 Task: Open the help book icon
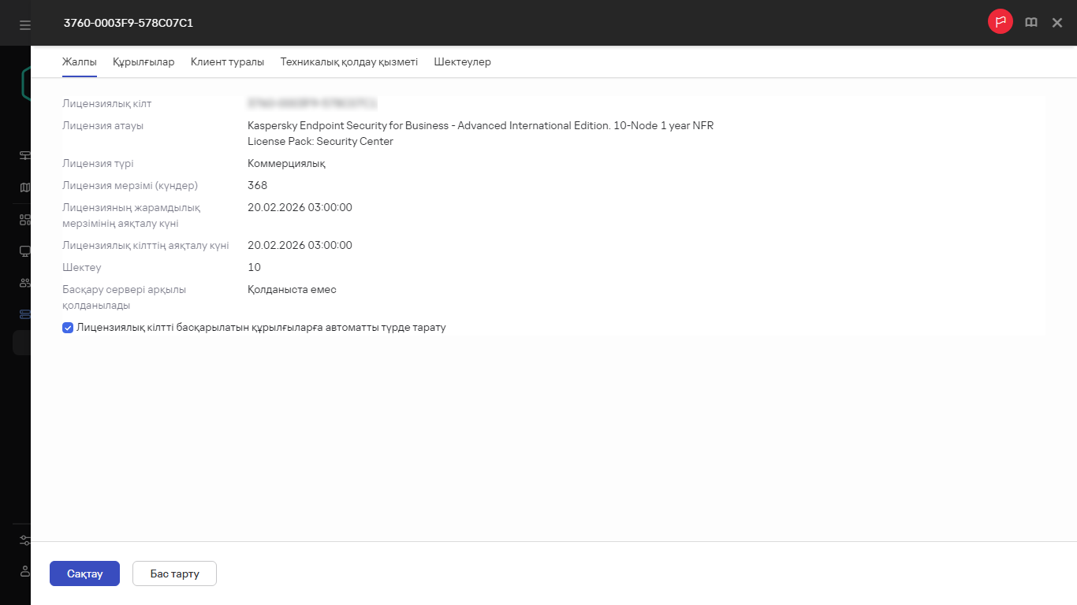point(1030,23)
